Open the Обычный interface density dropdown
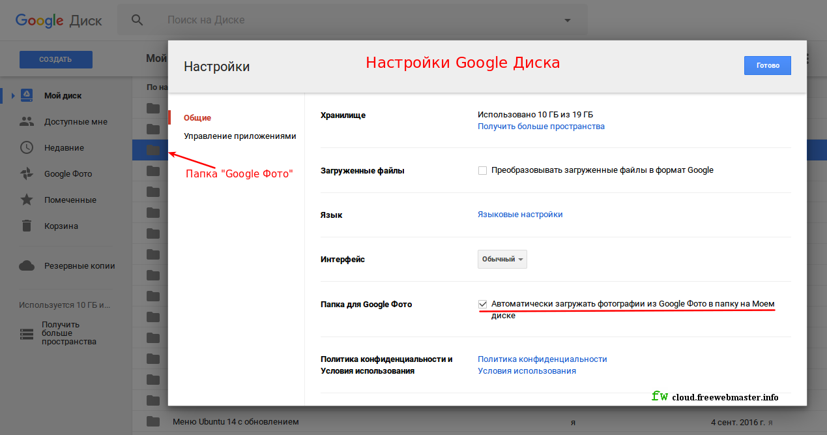Image resolution: width=827 pixels, height=435 pixels. (x=502, y=259)
